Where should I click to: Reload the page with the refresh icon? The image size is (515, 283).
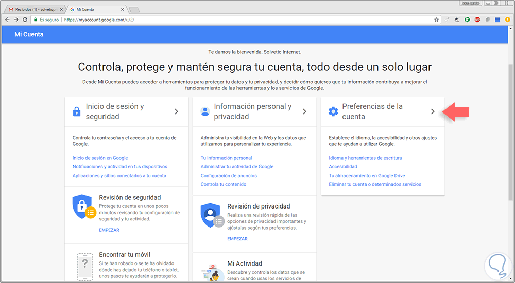coord(25,20)
